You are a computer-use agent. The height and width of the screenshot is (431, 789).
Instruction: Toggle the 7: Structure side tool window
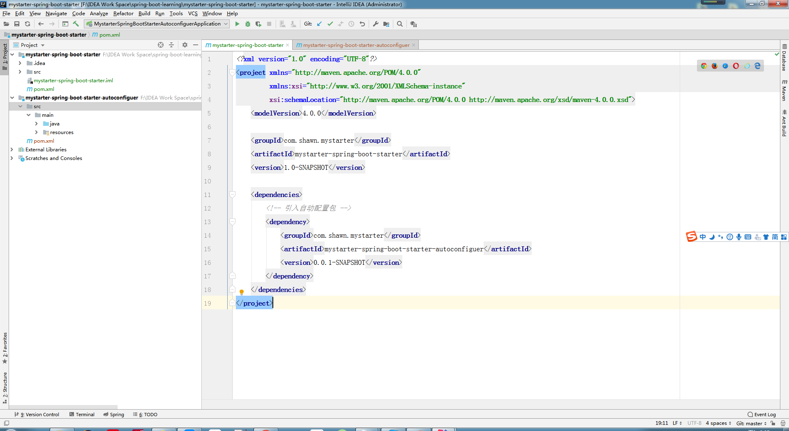point(5,387)
